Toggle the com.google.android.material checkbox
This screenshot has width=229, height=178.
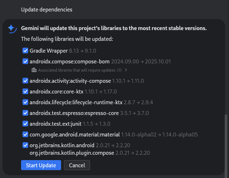click(25, 135)
